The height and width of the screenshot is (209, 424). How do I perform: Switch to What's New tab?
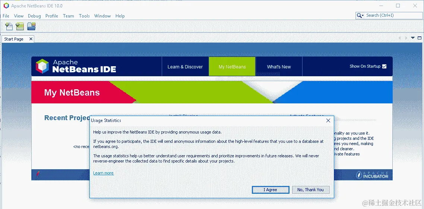(279, 67)
